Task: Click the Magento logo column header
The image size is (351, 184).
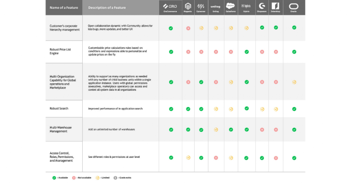Action: [188, 7]
